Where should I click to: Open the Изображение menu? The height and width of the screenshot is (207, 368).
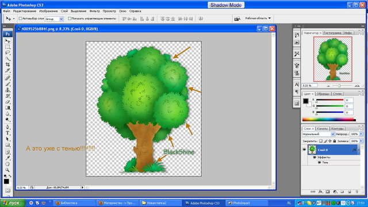48,11
